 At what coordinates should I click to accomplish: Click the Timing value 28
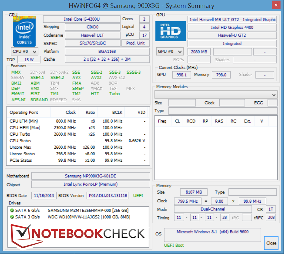pos(225,217)
